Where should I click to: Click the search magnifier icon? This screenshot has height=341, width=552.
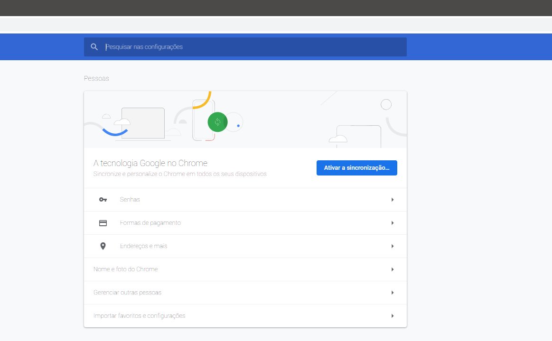pos(94,47)
